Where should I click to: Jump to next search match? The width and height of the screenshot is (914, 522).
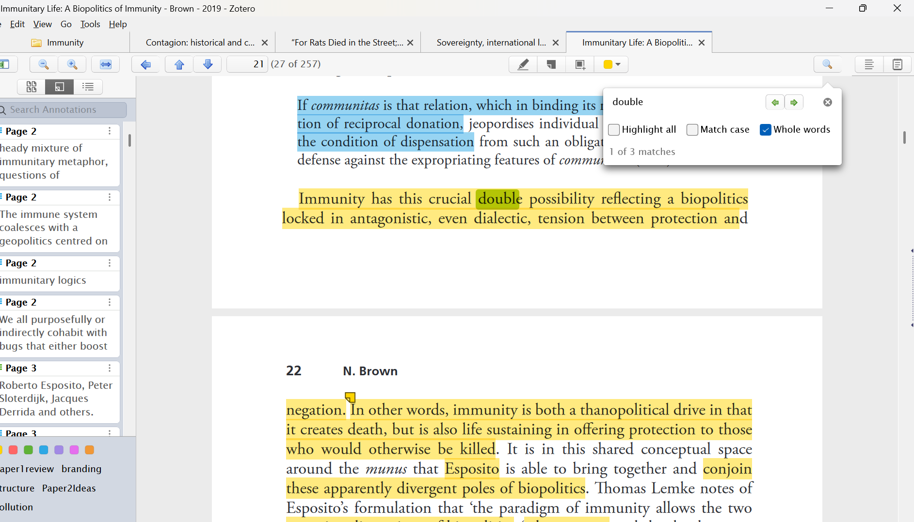pyautogui.click(x=794, y=102)
